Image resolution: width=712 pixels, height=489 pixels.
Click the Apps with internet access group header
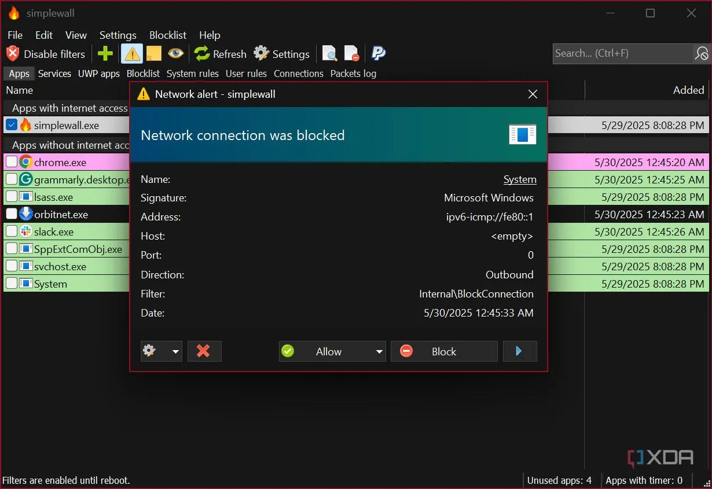point(70,108)
